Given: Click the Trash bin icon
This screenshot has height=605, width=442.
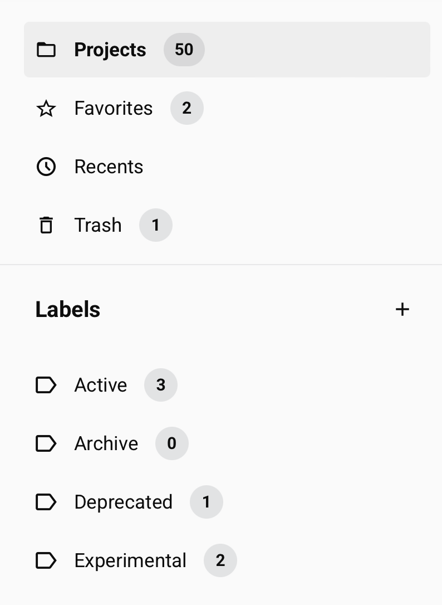Looking at the screenshot, I should (x=46, y=225).
